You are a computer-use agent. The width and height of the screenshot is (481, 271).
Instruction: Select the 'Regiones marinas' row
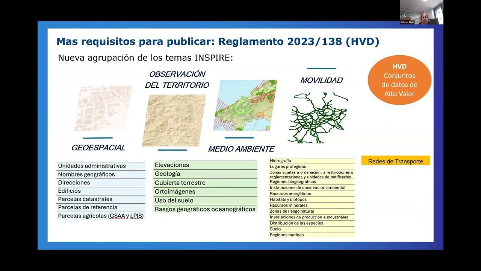[x=312, y=235]
